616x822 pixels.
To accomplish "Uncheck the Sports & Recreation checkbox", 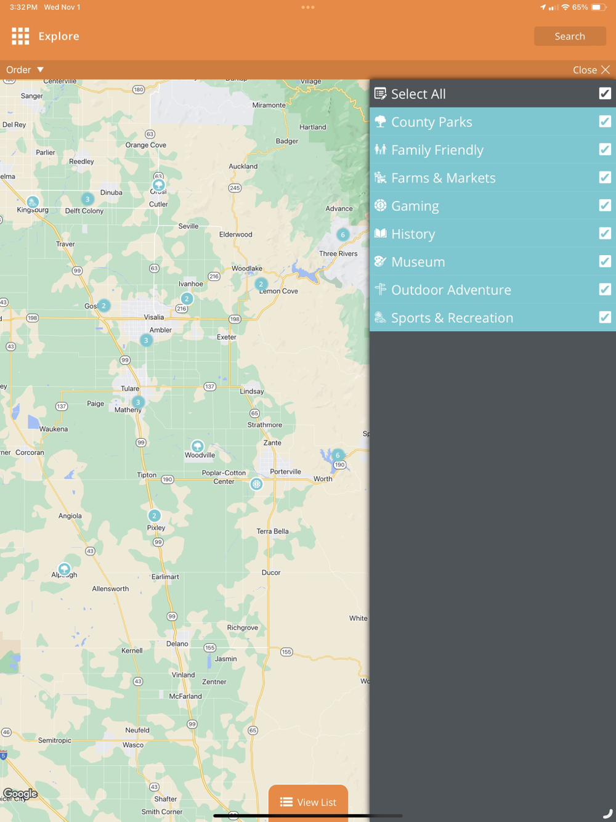I will click(x=605, y=317).
